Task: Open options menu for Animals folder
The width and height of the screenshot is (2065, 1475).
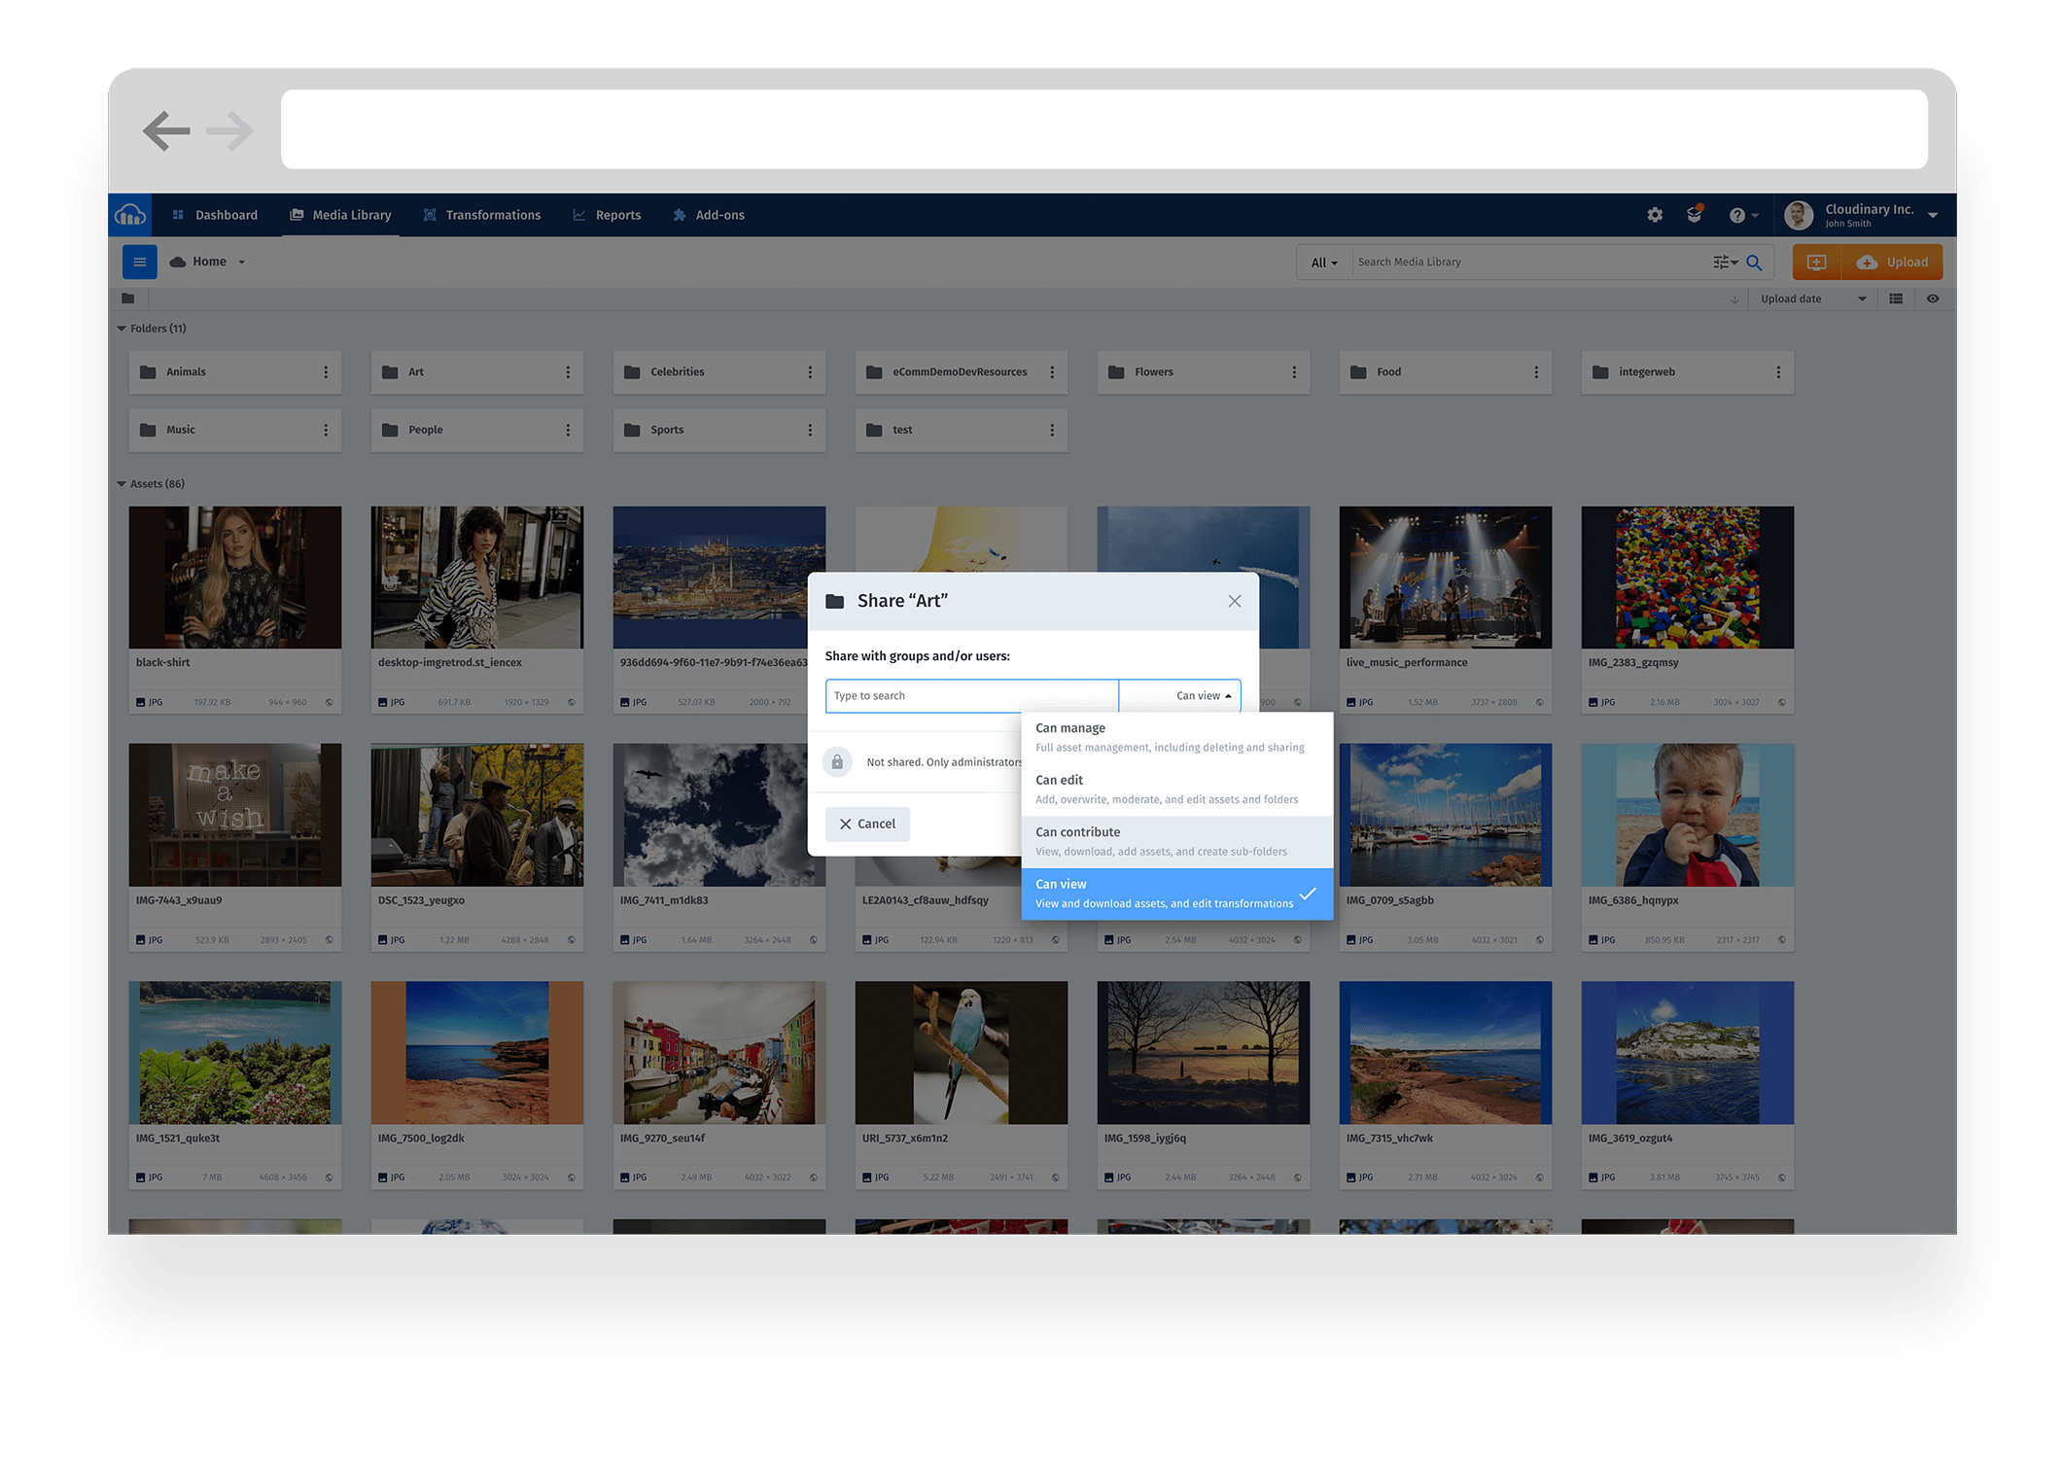Action: coord(326,372)
